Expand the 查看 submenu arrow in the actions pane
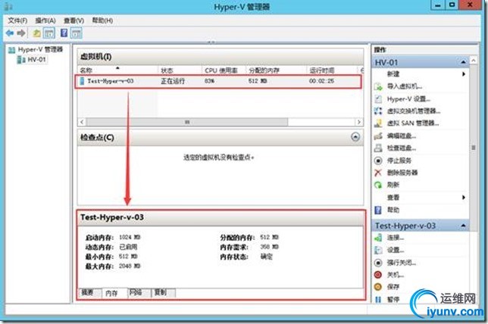The height and width of the screenshot is (324, 488). pos(464,198)
